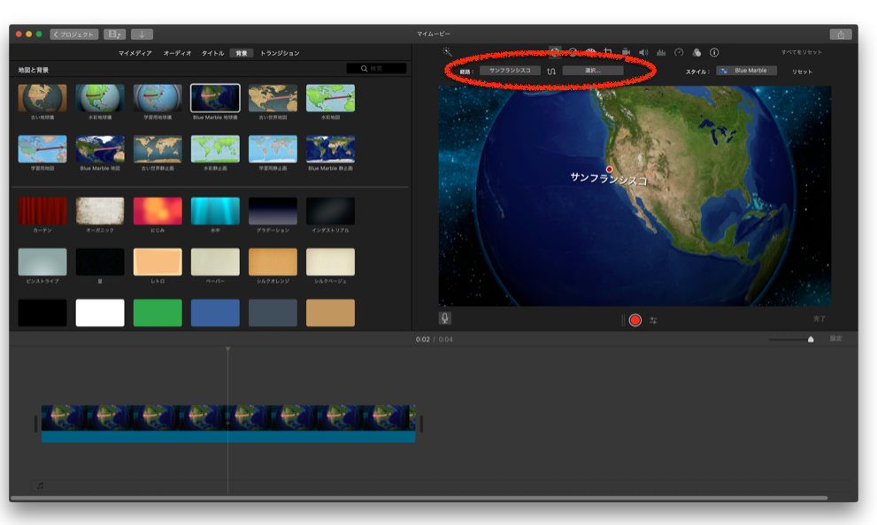Image resolution: width=877 pixels, height=525 pixels.
Task: Select the map globe adjustment icon
Action: pos(554,52)
